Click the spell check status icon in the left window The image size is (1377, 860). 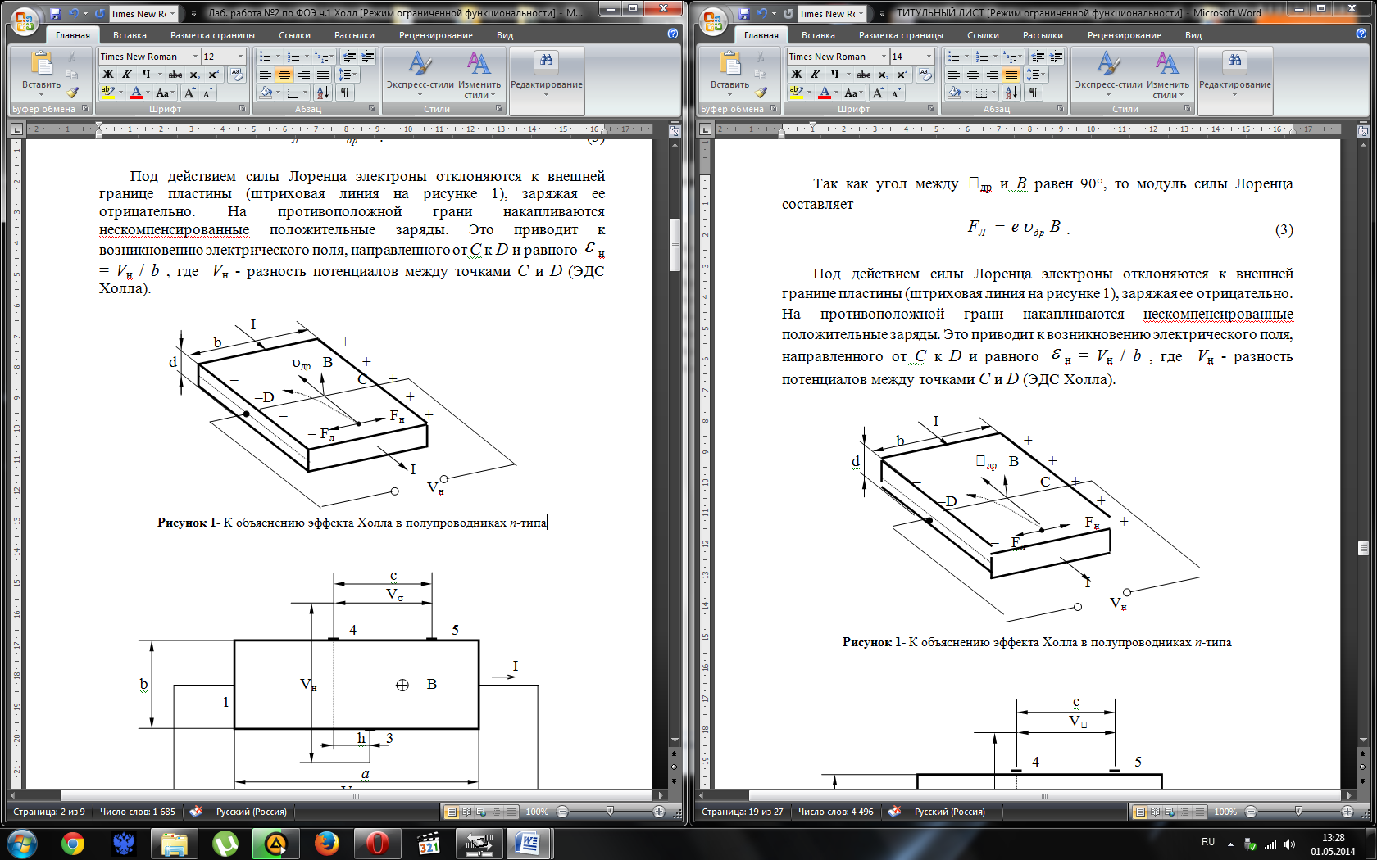(x=195, y=812)
